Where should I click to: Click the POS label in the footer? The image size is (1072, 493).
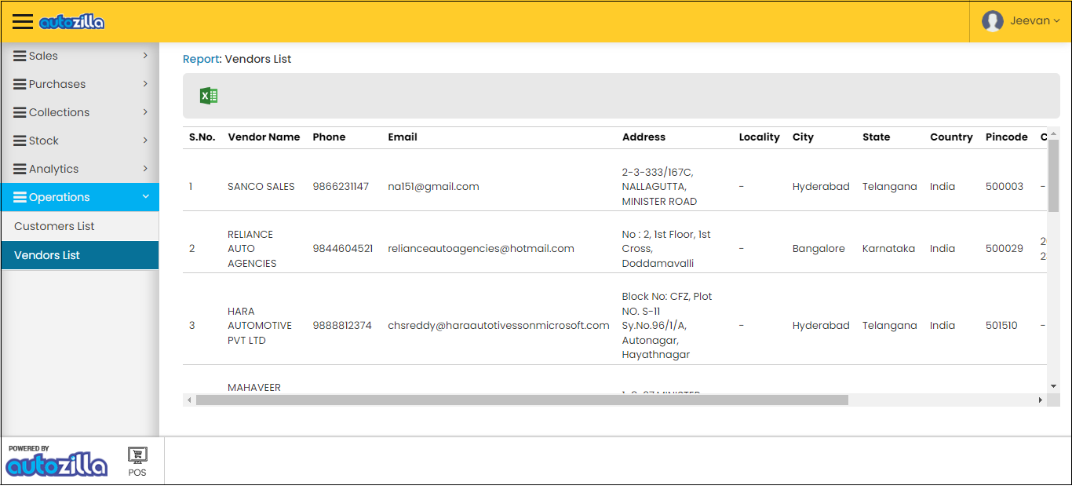[137, 473]
